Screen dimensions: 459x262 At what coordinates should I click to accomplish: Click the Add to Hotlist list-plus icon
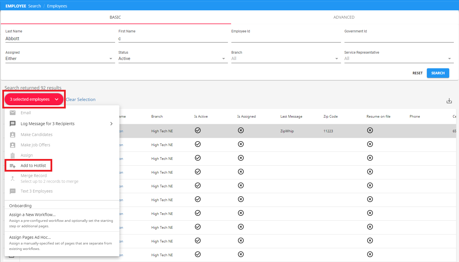tap(13, 166)
